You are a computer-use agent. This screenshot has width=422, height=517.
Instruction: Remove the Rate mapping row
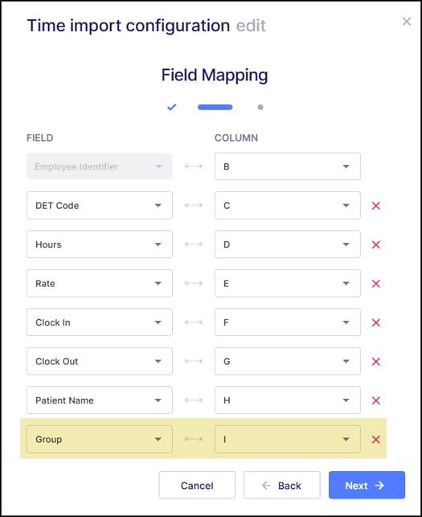376,284
